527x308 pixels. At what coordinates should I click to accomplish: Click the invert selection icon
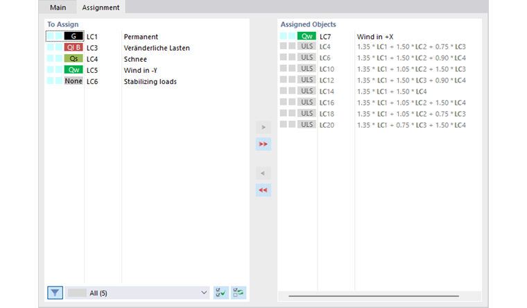click(x=239, y=293)
